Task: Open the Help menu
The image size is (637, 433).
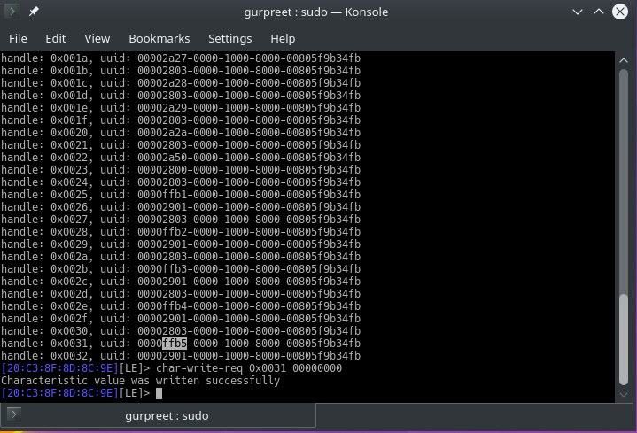Action: tap(283, 39)
